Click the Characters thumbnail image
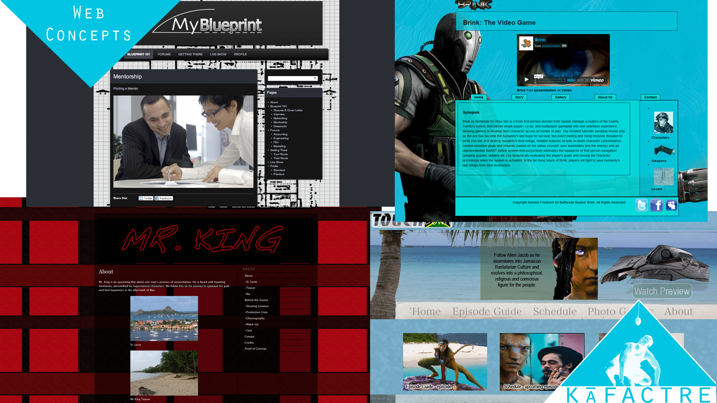 [x=663, y=122]
